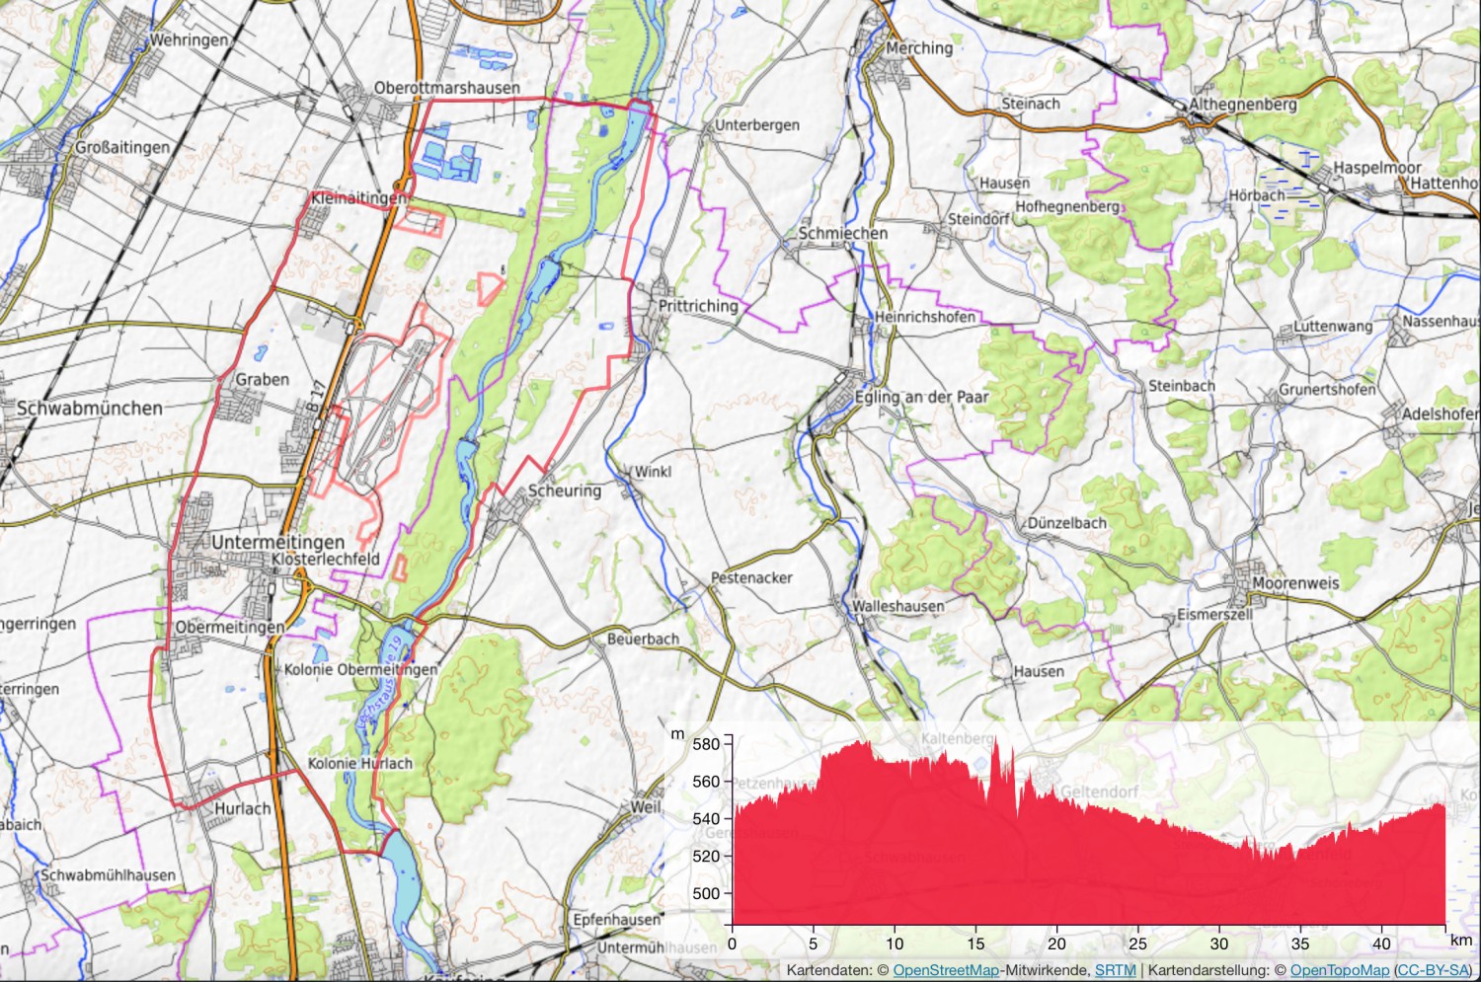This screenshot has height=982, width=1481.
Task: Select the Untermeitingen town label
Action: point(279,543)
